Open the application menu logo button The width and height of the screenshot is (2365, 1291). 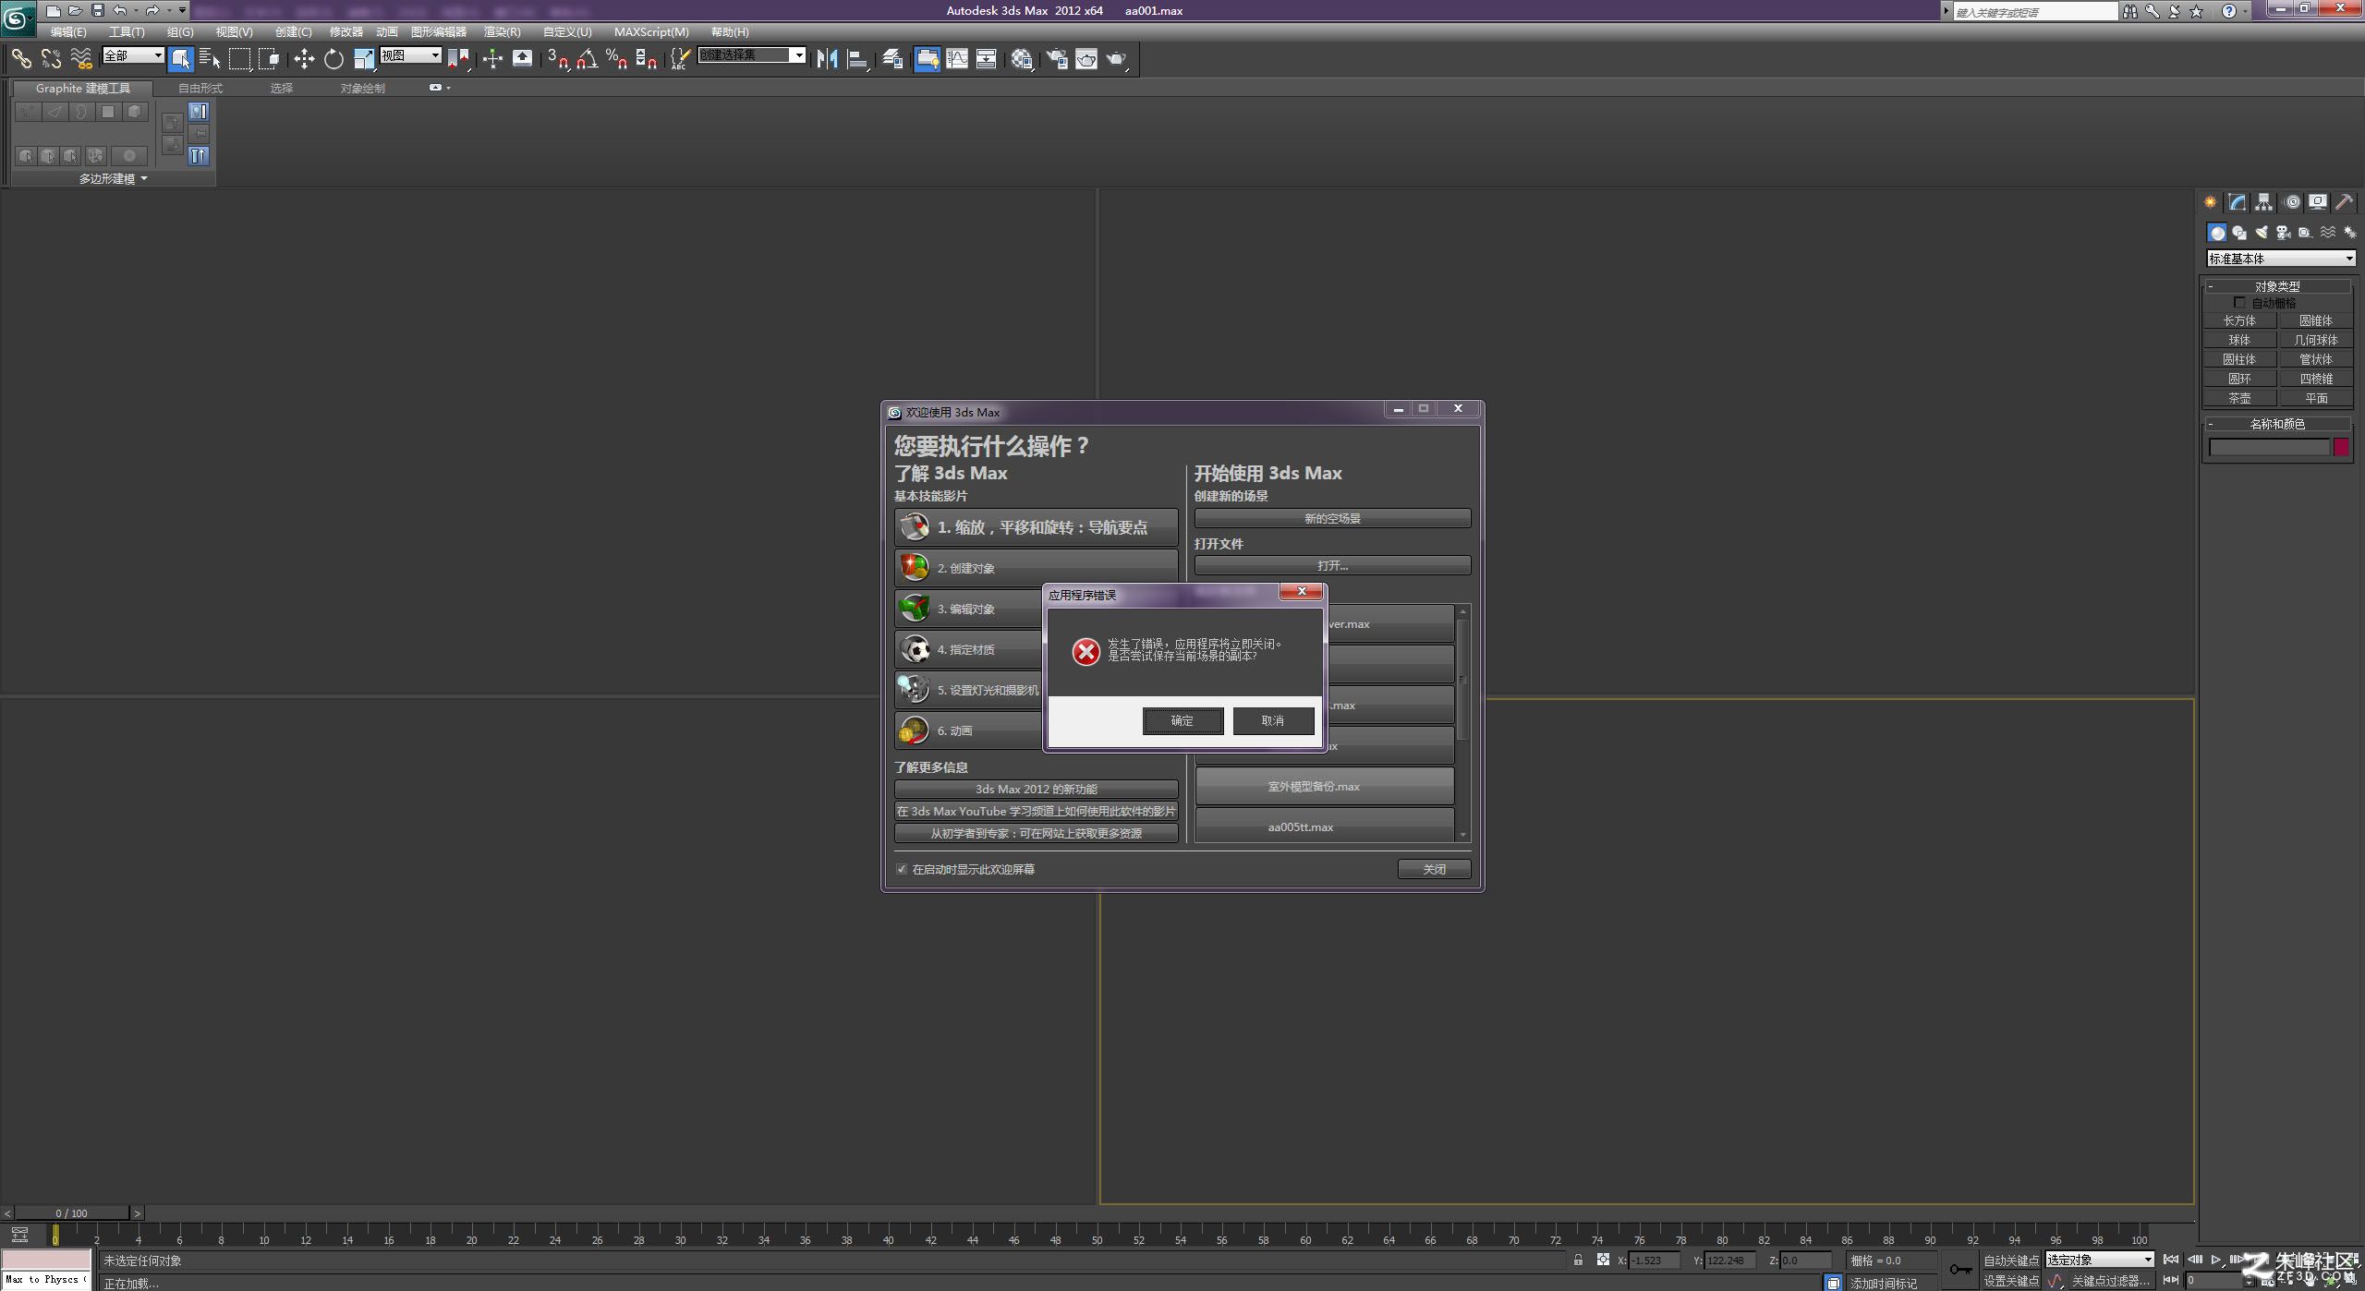click(18, 18)
